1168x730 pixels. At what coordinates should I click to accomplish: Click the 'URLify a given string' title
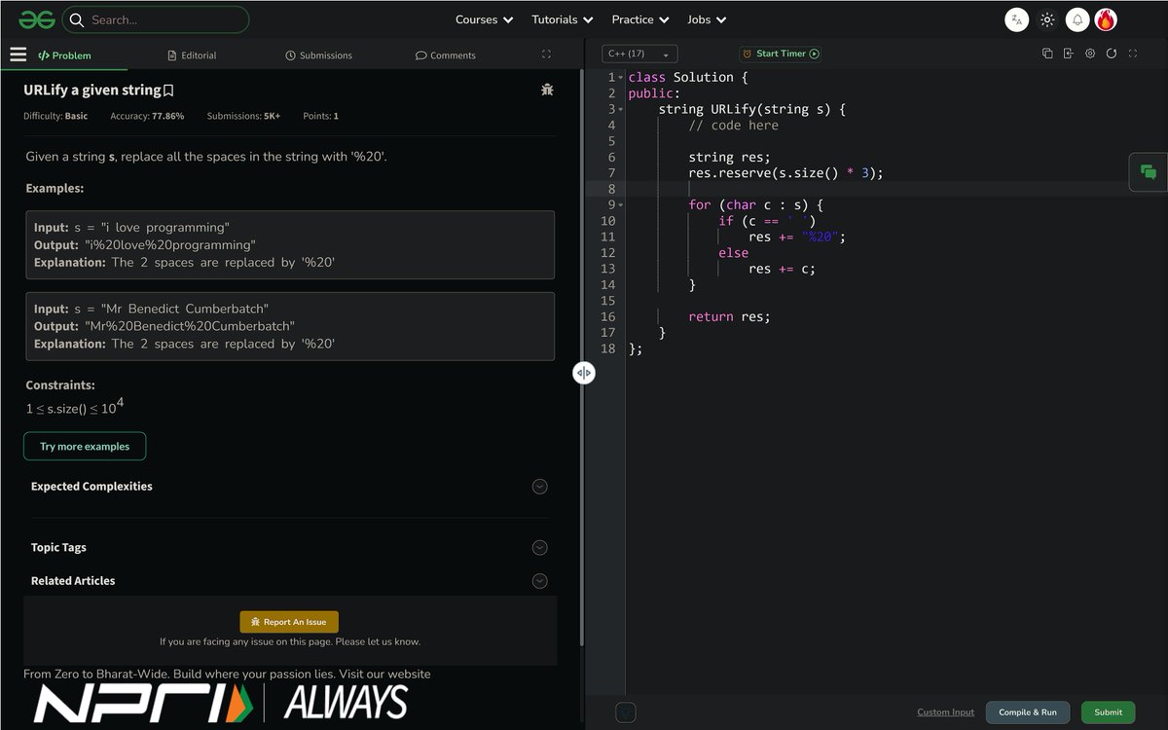tap(92, 90)
